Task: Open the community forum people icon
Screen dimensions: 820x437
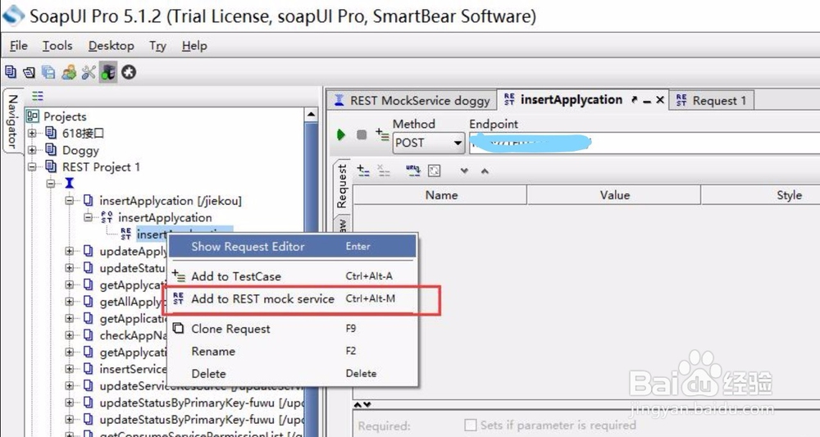Action: 69,72
